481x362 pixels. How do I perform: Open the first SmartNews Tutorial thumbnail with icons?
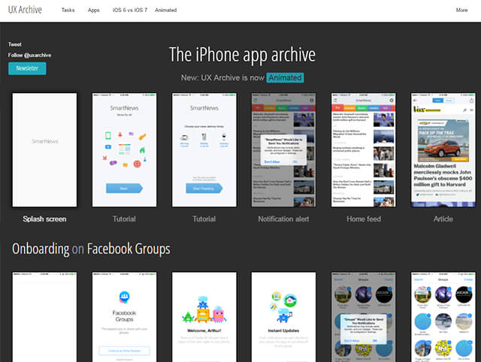pyautogui.click(x=124, y=150)
